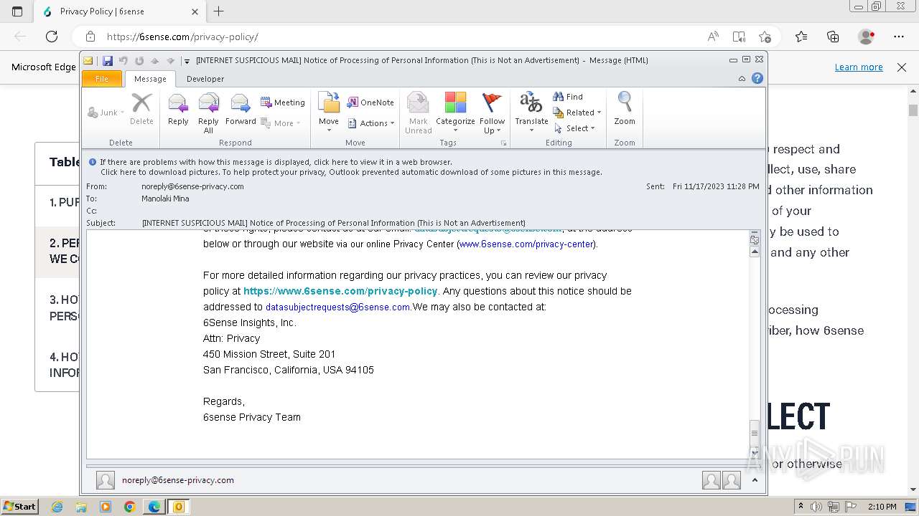The width and height of the screenshot is (919, 516).
Task: Open the Move dropdown in the ribbon
Action: 329,113
